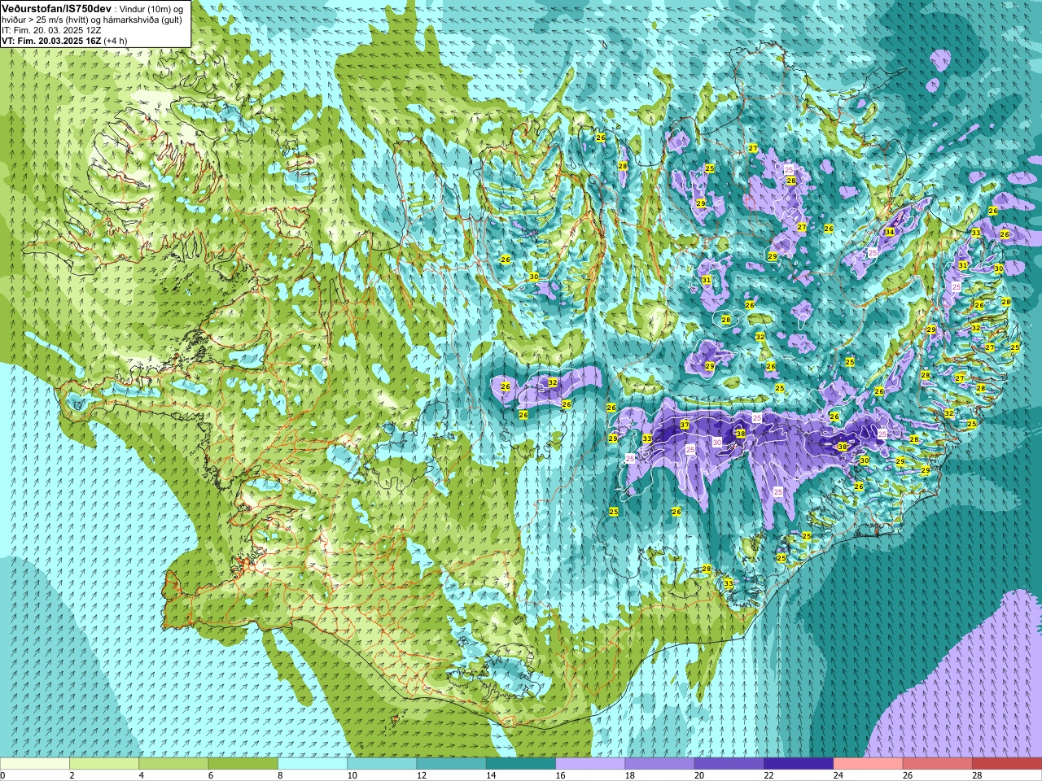The height and width of the screenshot is (781, 1042).
Task: Click the 14–16 m/s dark teal legend swatch
Action: 521,764
